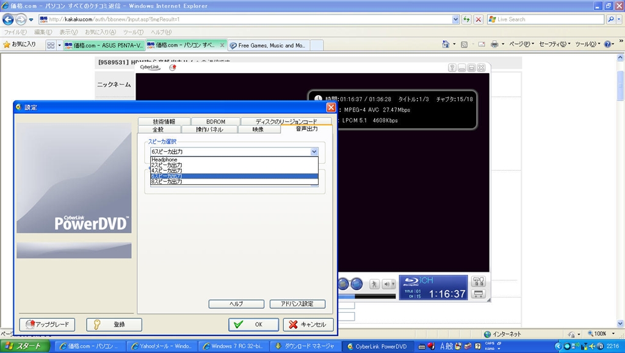Screen dimensions: 625x353
Task: Click the IE refresh icon by address bar
Action: (x=467, y=20)
